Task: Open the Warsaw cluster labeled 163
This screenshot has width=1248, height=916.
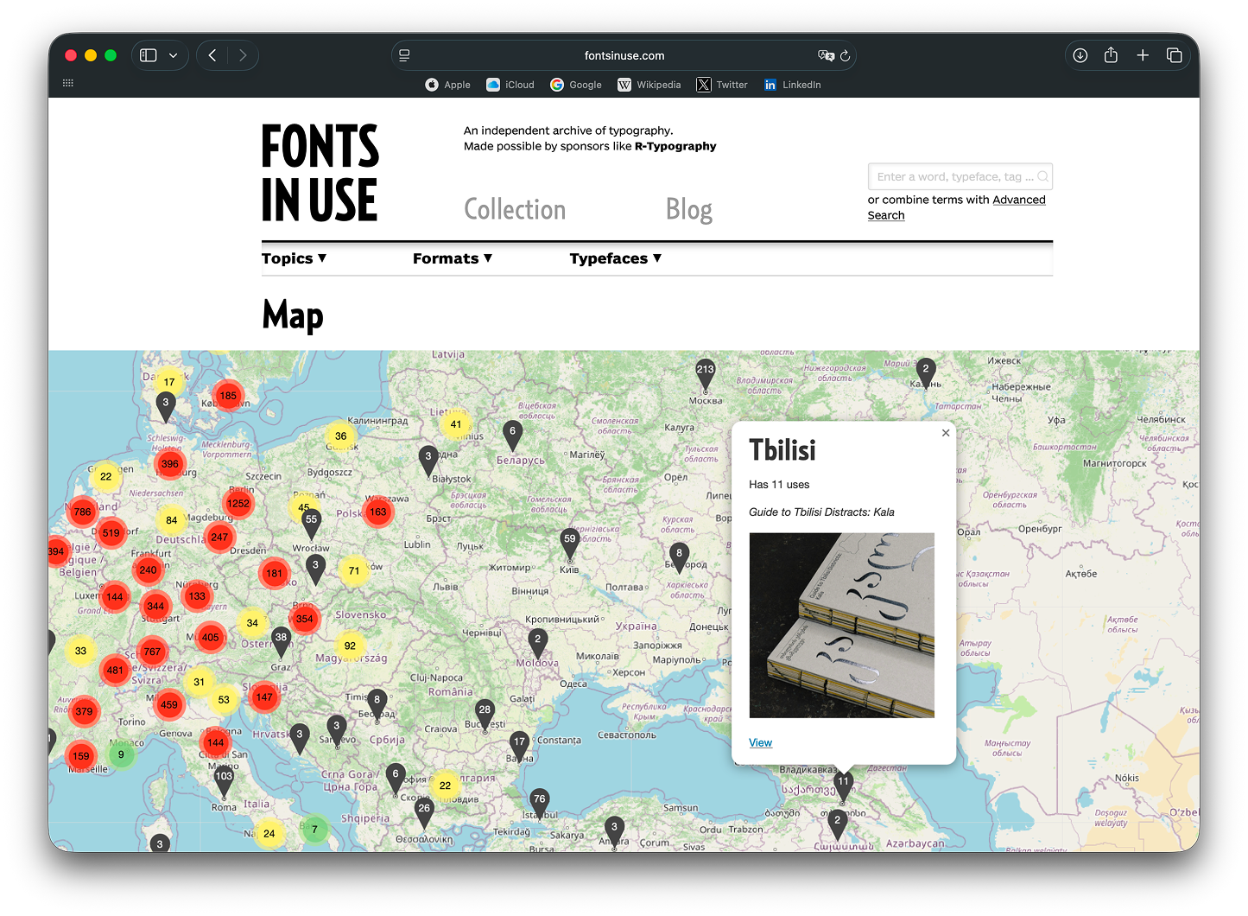Action: 378,512
